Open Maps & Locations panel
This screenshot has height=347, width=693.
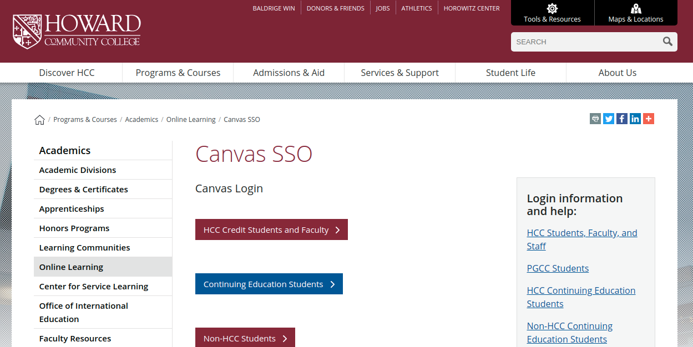point(636,13)
